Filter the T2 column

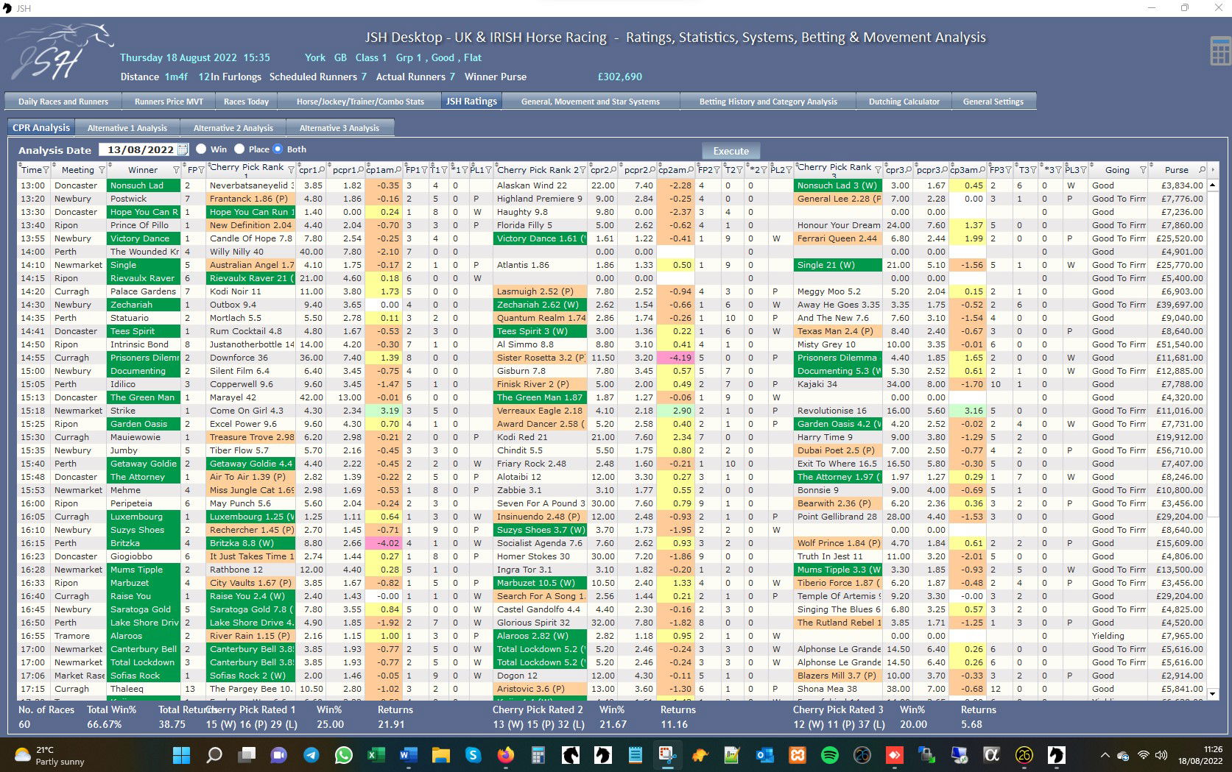pyautogui.click(x=739, y=170)
